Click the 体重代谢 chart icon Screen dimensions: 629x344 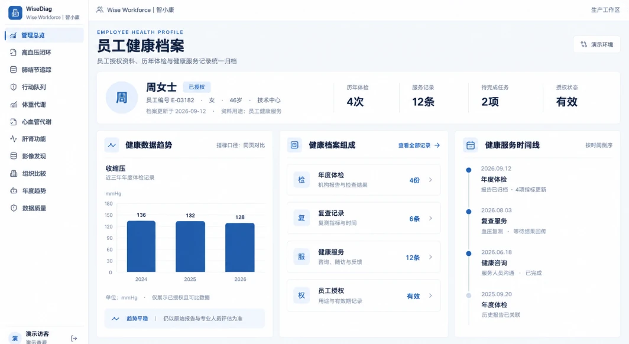click(x=13, y=105)
